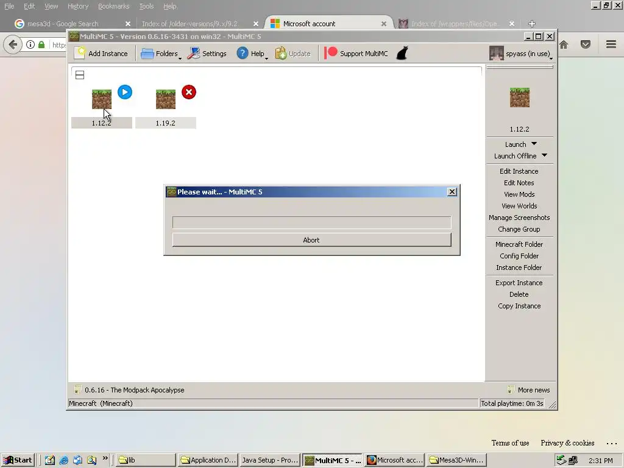Click Edit Notes

(x=519, y=183)
